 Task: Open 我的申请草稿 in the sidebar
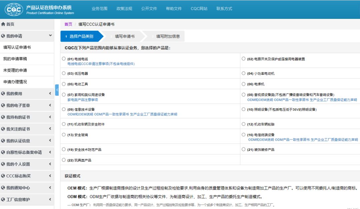pos(15,59)
